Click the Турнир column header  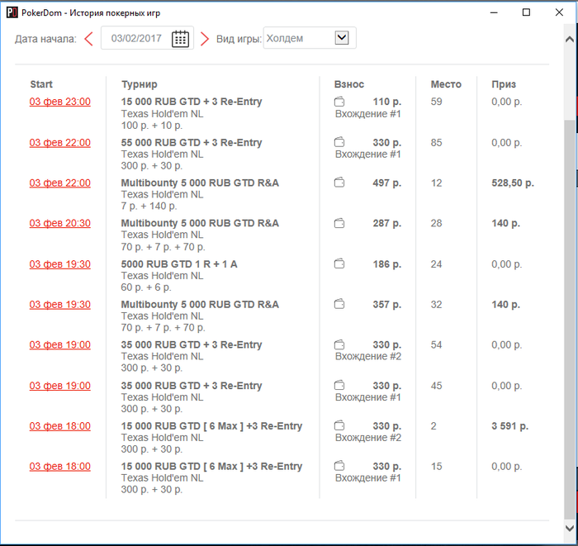pyautogui.click(x=140, y=84)
